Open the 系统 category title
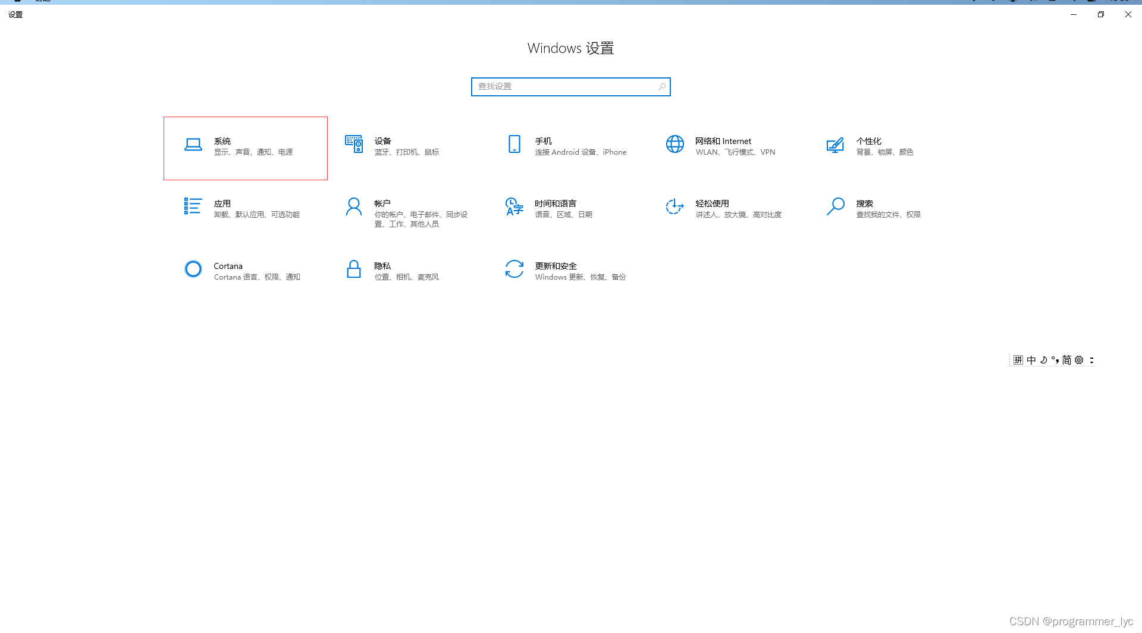 pyautogui.click(x=222, y=141)
